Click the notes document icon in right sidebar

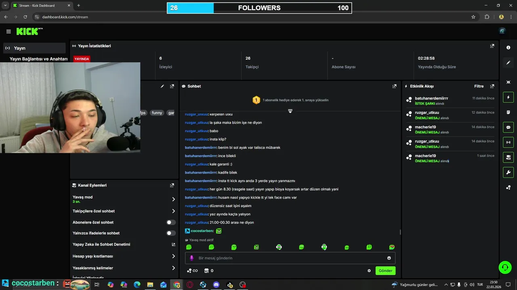508,112
